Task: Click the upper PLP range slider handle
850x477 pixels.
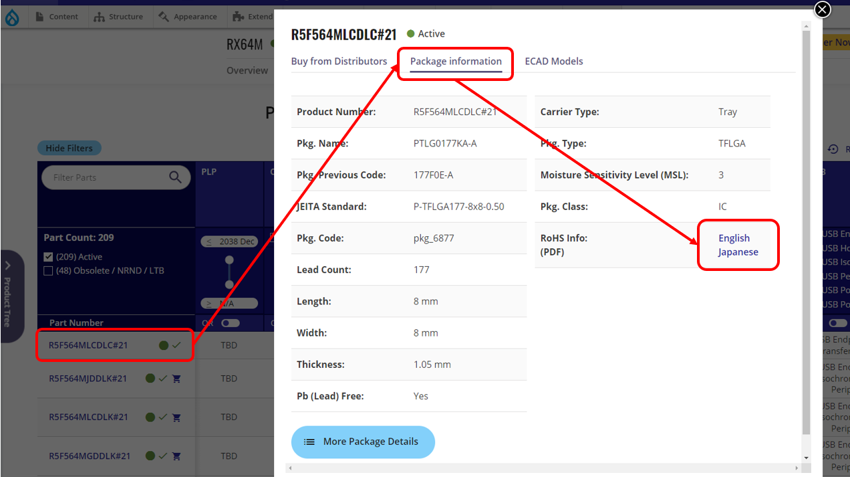Action: [x=229, y=260]
